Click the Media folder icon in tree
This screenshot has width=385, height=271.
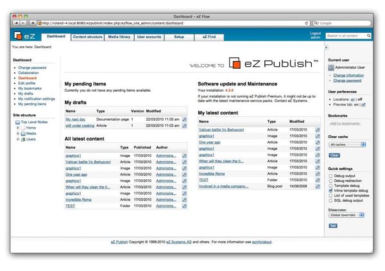23,134
